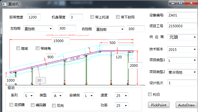Click the total length field 15000
This screenshot has width=198, height=112.
61,41
